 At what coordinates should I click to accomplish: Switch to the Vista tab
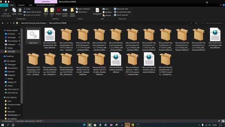(x=31, y=5)
